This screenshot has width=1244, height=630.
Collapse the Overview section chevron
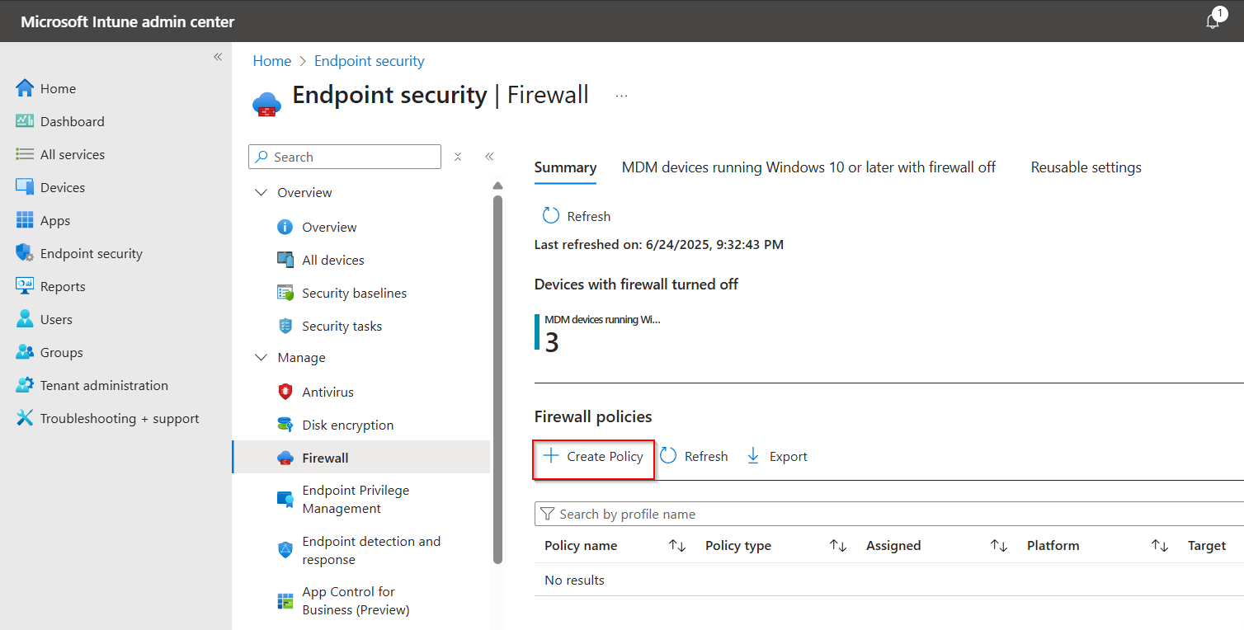point(261,192)
